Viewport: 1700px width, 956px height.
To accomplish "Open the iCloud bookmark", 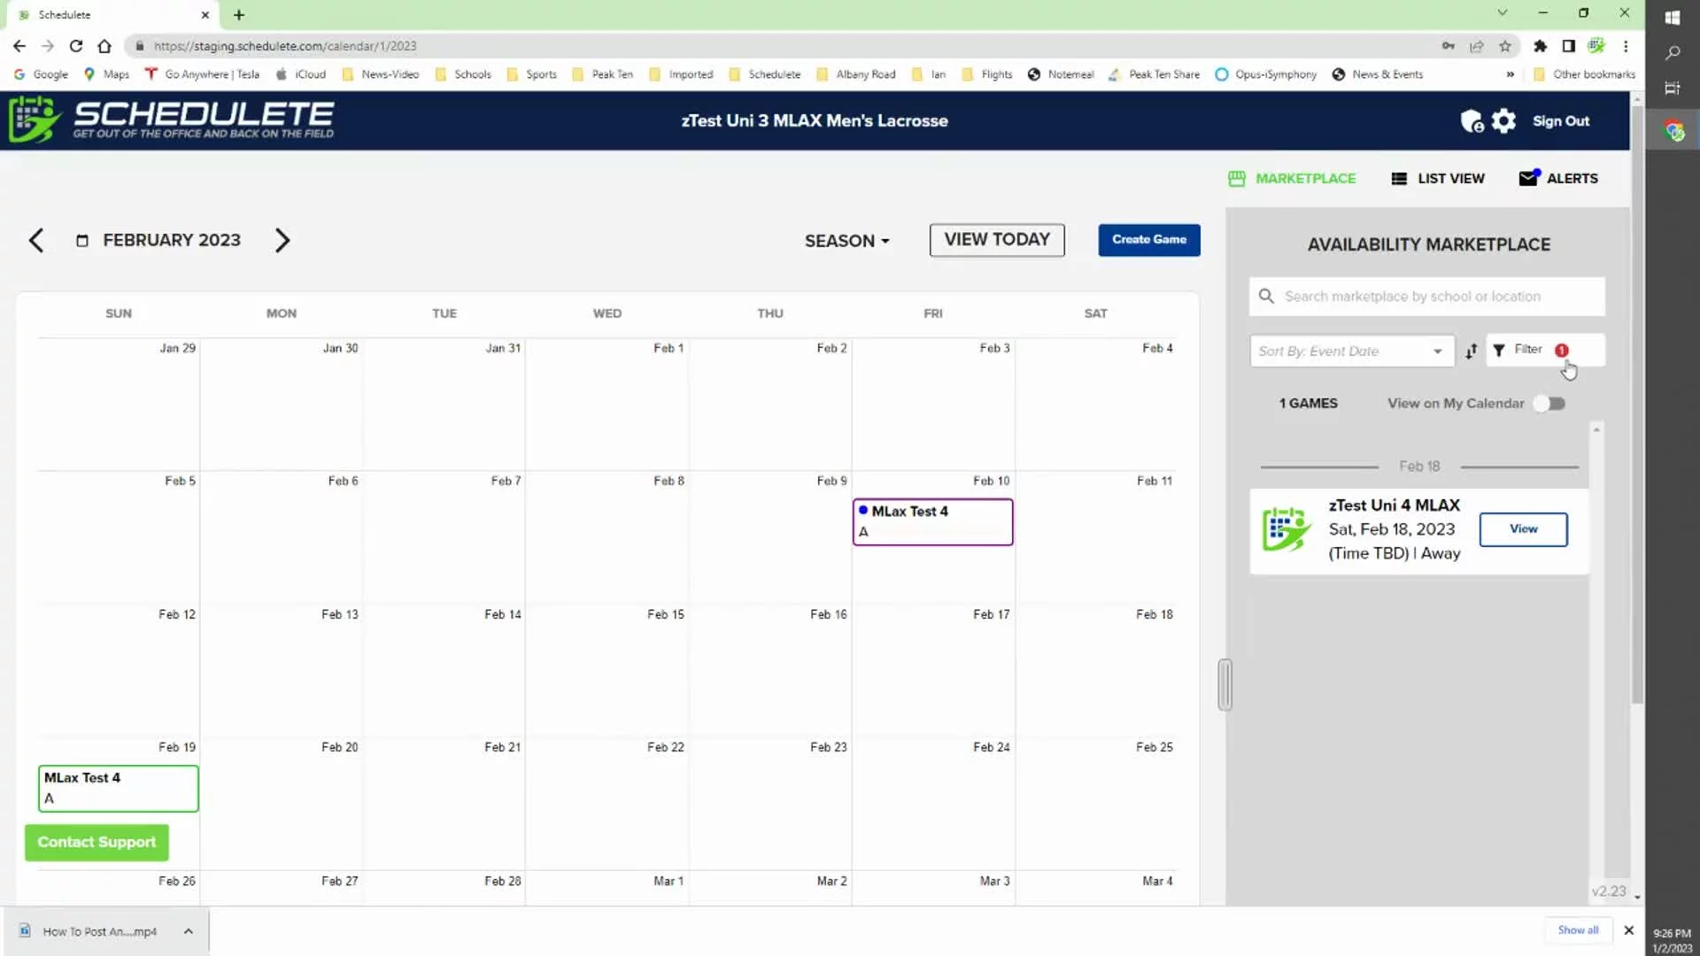I will [x=301, y=74].
